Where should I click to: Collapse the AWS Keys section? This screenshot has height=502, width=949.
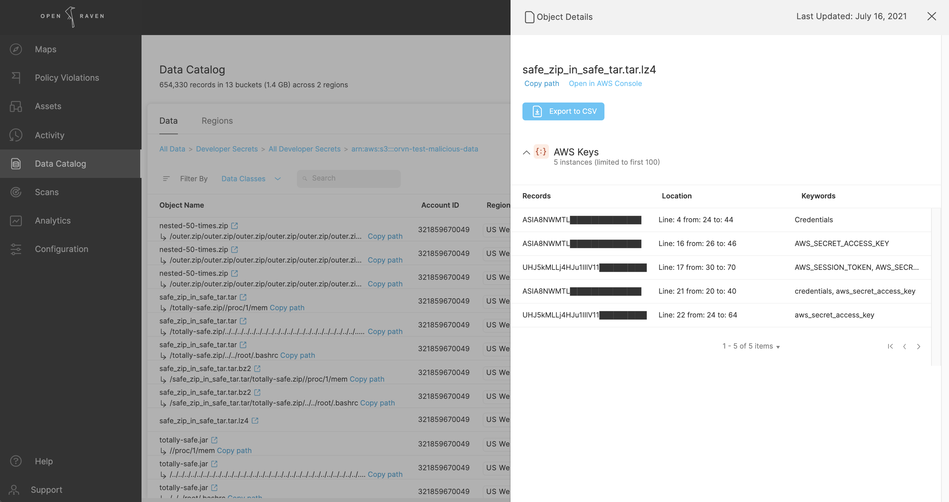[x=526, y=152]
